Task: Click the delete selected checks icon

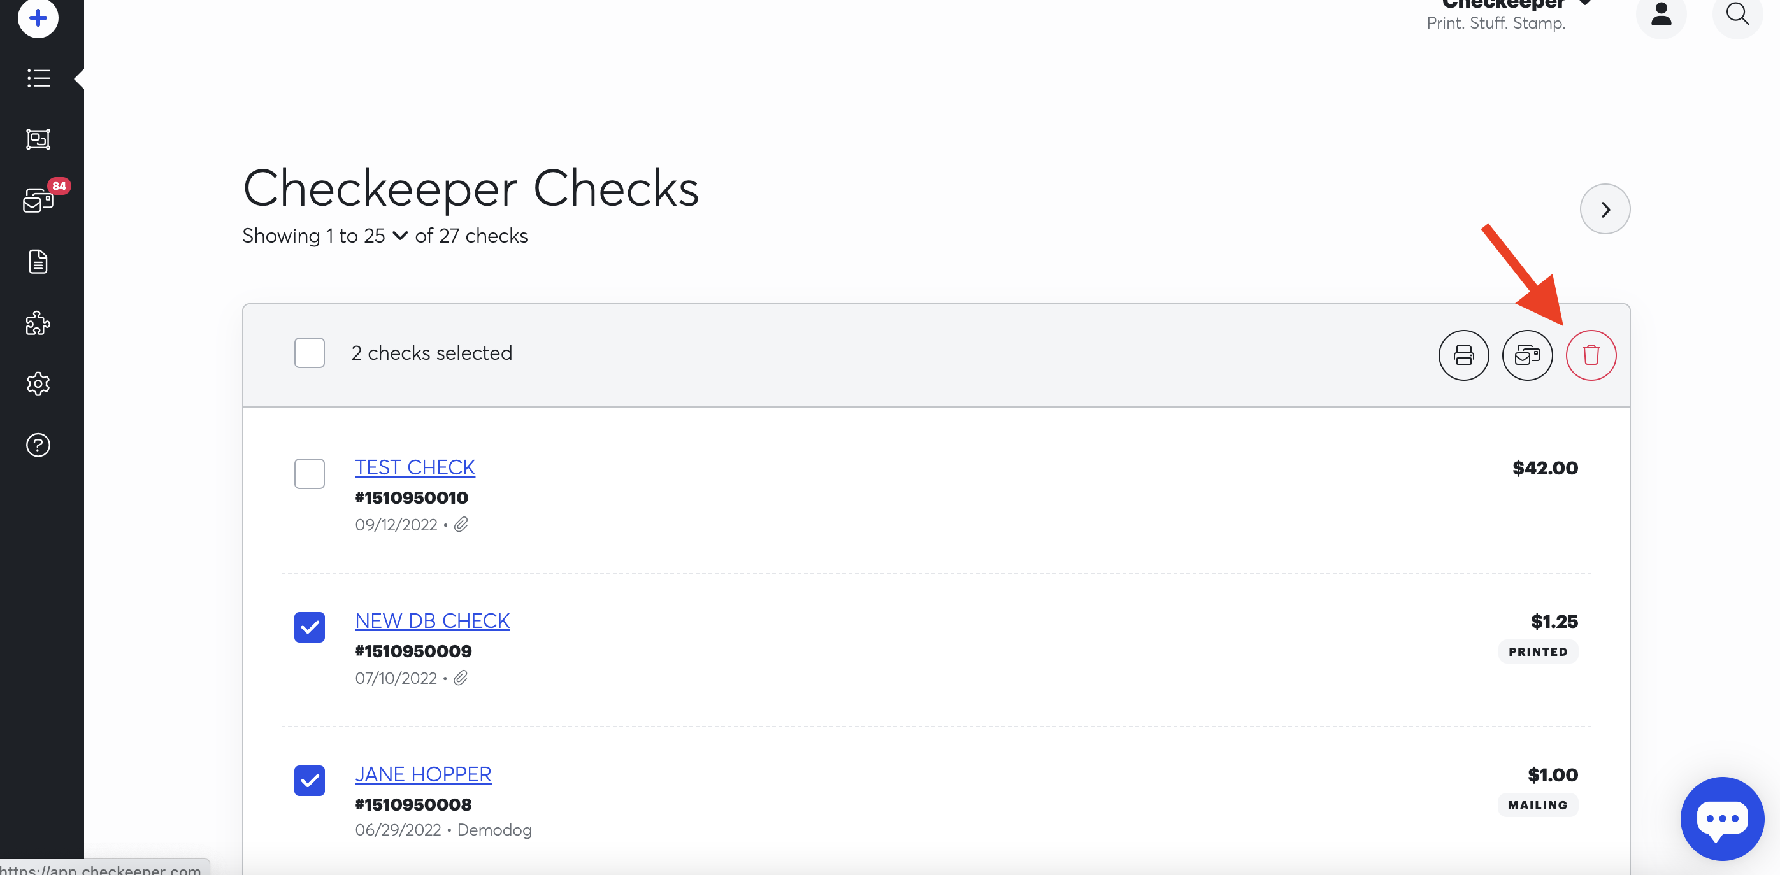Action: (1590, 354)
